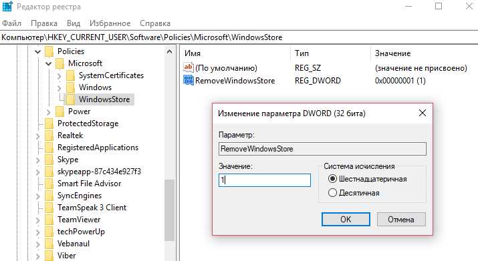Click the WindowsStore folder icon
478x261 pixels.
coord(70,99)
